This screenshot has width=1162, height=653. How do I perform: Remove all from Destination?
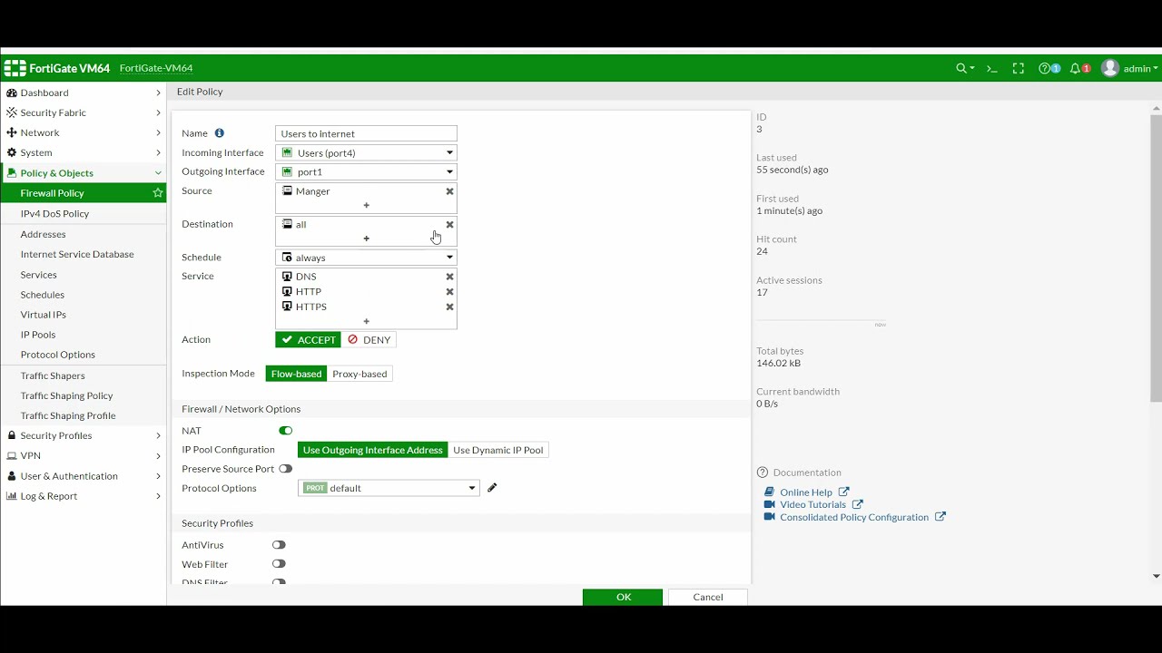[449, 224]
